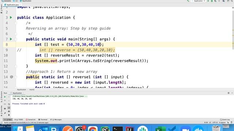Select the Application.java editor tab
Image resolution: width=234 pixels, height=131 pixels.
click(x=12, y=5)
